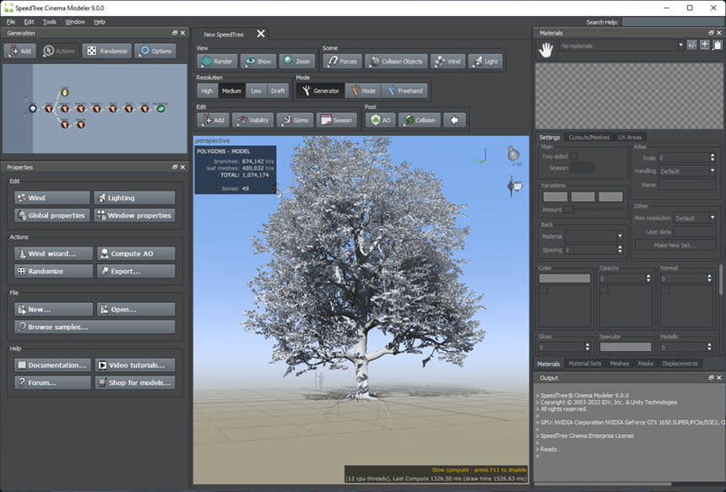This screenshot has width=726, height=492.
Task: Click the Add generator button
Action: 20,51
